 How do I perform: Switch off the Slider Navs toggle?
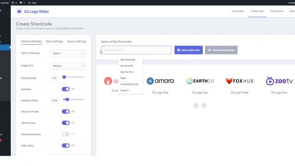pyautogui.click(x=65, y=146)
